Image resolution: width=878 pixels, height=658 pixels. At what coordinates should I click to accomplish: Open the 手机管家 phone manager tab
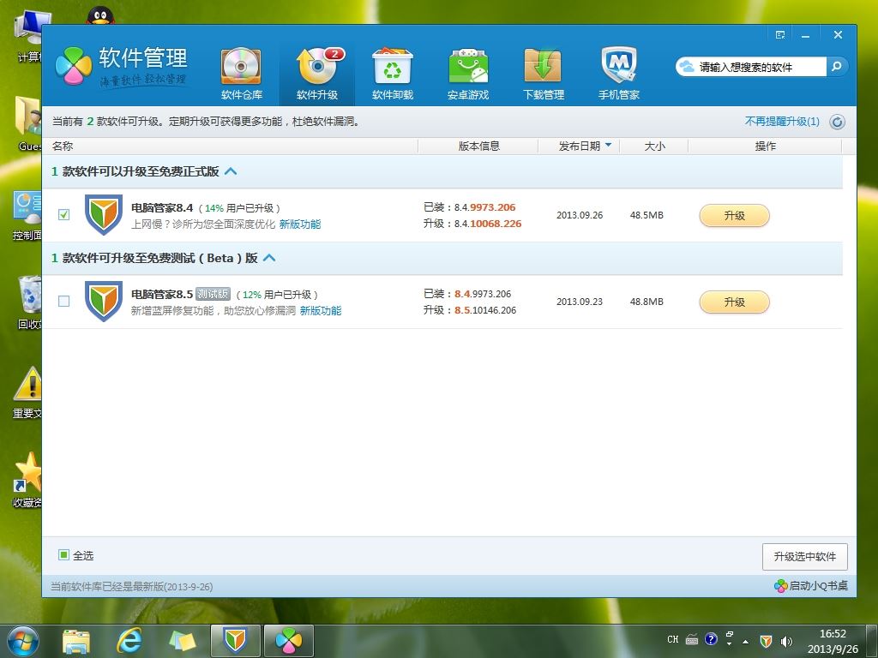click(619, 75)
